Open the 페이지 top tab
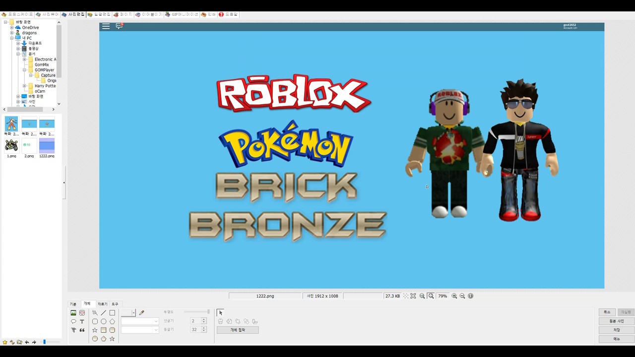Screen dimensions: 635x357 123,14
